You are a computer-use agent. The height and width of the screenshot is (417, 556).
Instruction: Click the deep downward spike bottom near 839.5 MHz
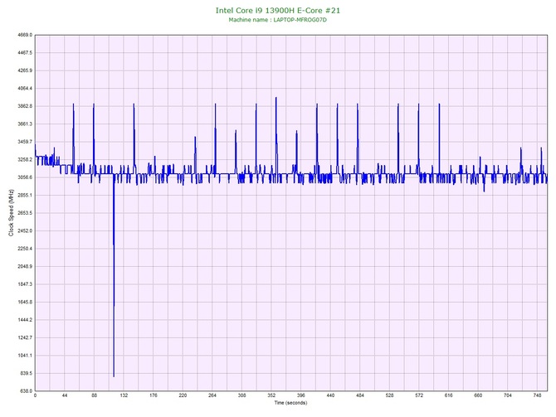coord(114,376)
